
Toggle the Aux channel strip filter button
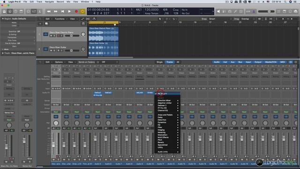232,62
